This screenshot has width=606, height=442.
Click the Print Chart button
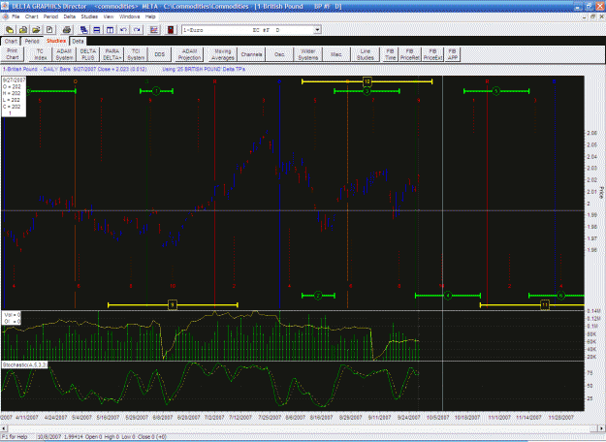pos(13,54)
